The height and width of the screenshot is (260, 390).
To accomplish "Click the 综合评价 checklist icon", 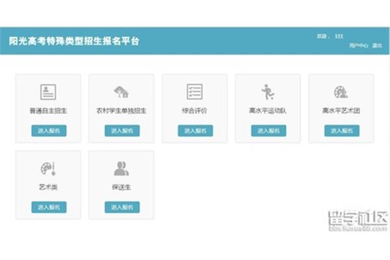I will tap(195, 92).
